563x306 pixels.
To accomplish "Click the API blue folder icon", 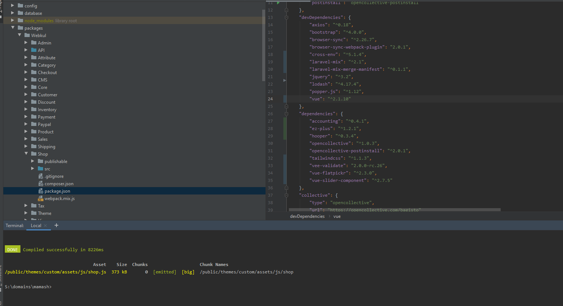I will point(34,50).
